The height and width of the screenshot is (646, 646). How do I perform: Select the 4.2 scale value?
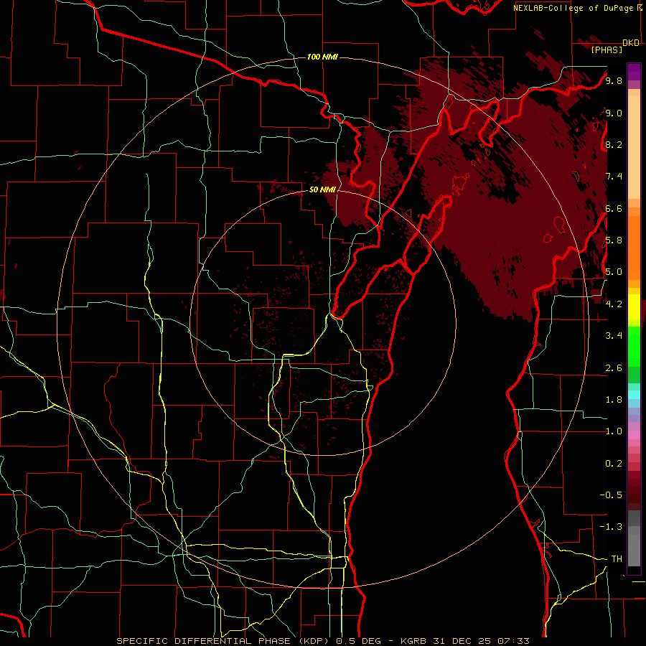(x=614, y=304)
